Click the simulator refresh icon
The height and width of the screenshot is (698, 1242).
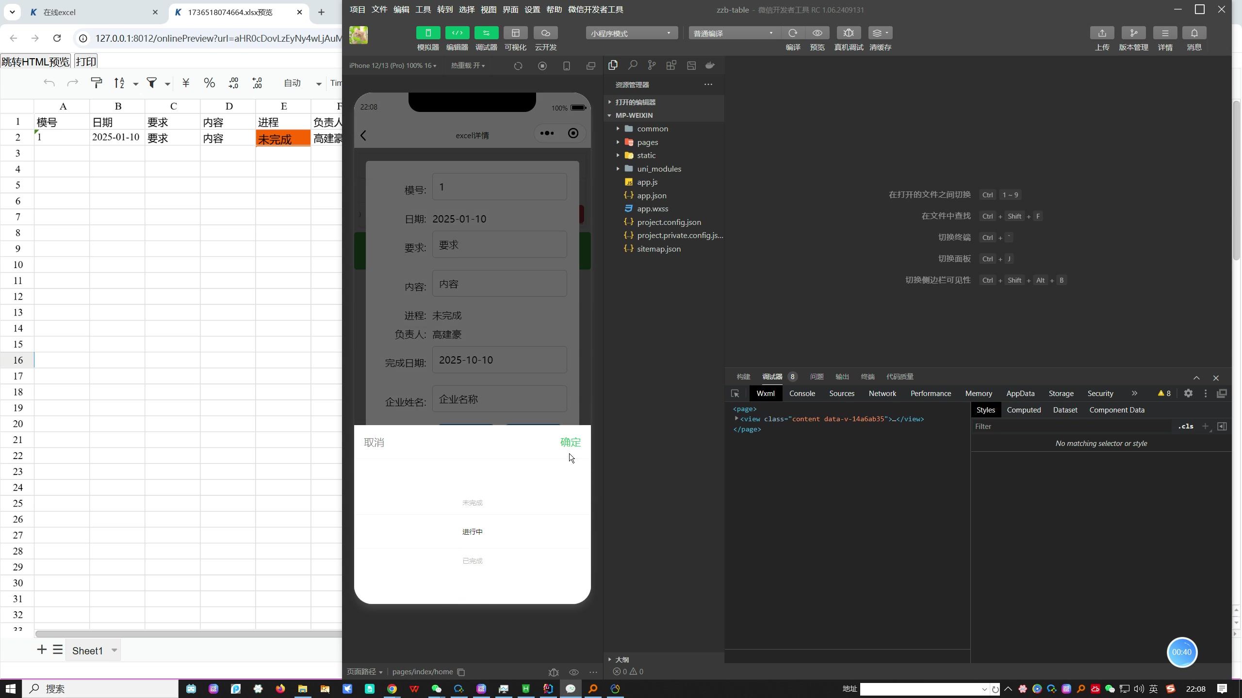tap(518, 66)
